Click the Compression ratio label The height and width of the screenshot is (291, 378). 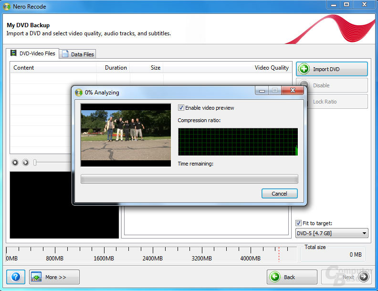199,120
